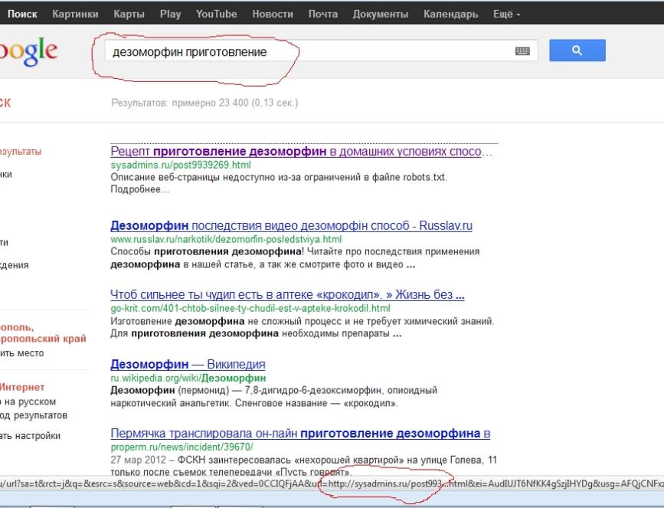Viewport: 664px width, 508px height.
Task: Open Поиск in the top navigation bar
Action: [x=22, y=14]
